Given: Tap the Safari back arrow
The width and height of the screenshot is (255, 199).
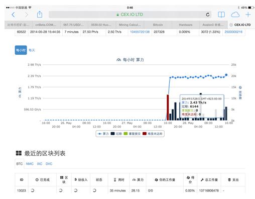Looking at the screenshot, I should click(14, 15).
